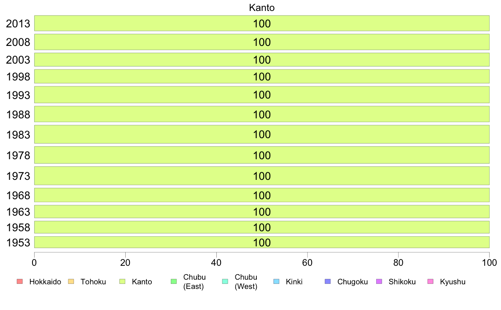This screenshot has width=501, height=310.
Task: Click the Kyushu pink legend swatch
Action: [431, 282]
